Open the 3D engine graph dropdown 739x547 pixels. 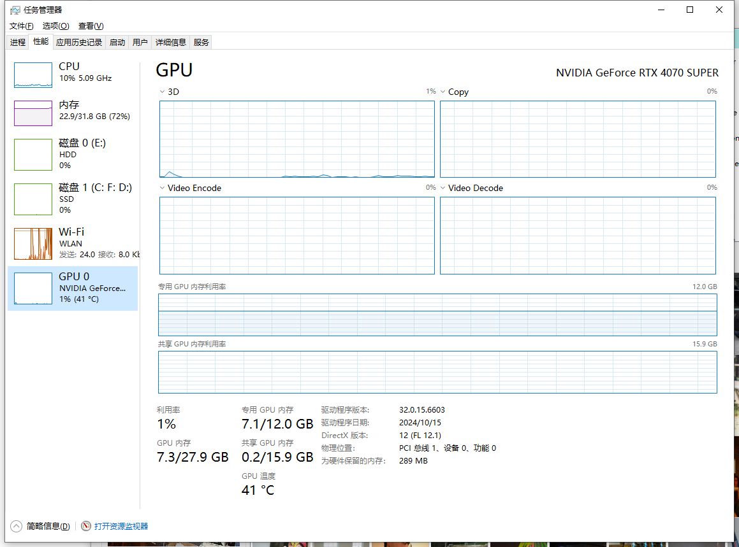pos(162,92)
